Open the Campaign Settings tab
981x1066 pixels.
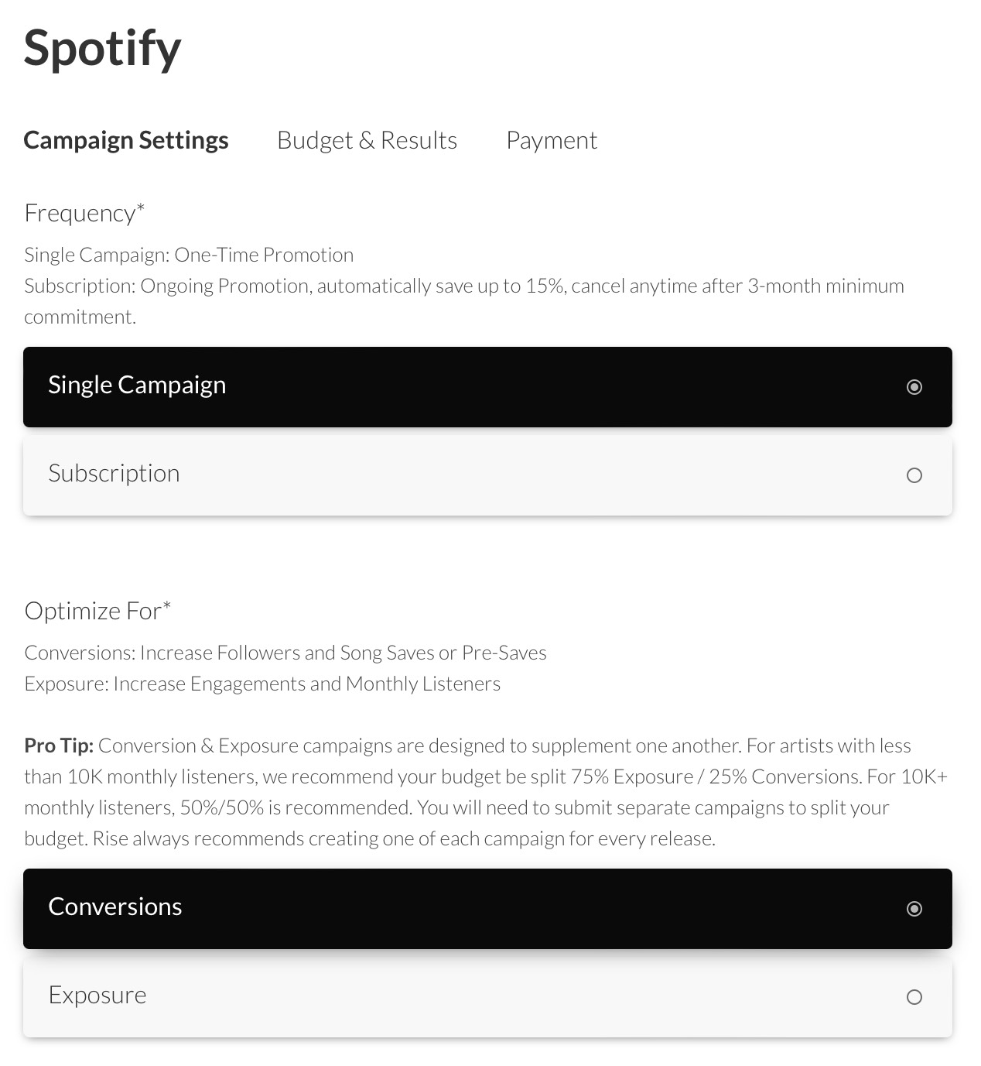(126, 140)
